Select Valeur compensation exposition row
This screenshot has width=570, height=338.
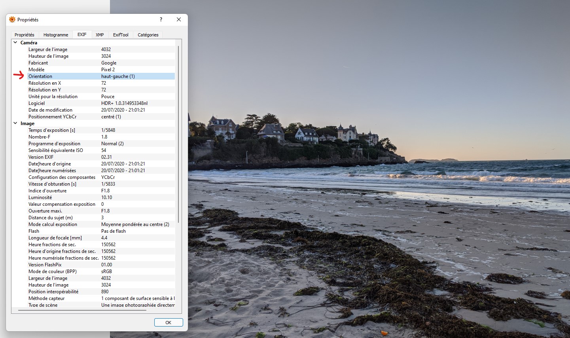tap(101, 204)
